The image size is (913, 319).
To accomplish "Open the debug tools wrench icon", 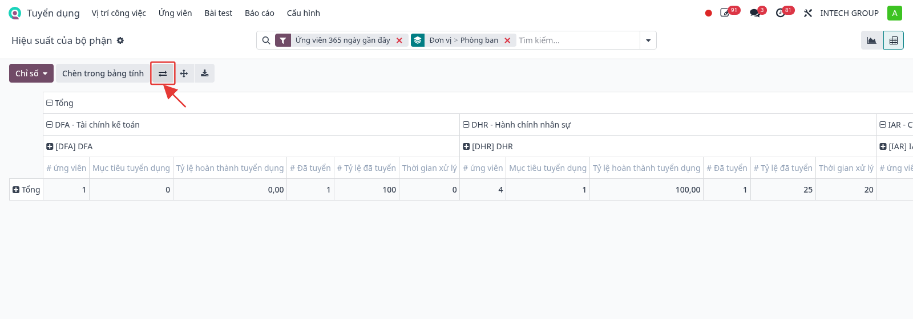I will click(808, 13).
